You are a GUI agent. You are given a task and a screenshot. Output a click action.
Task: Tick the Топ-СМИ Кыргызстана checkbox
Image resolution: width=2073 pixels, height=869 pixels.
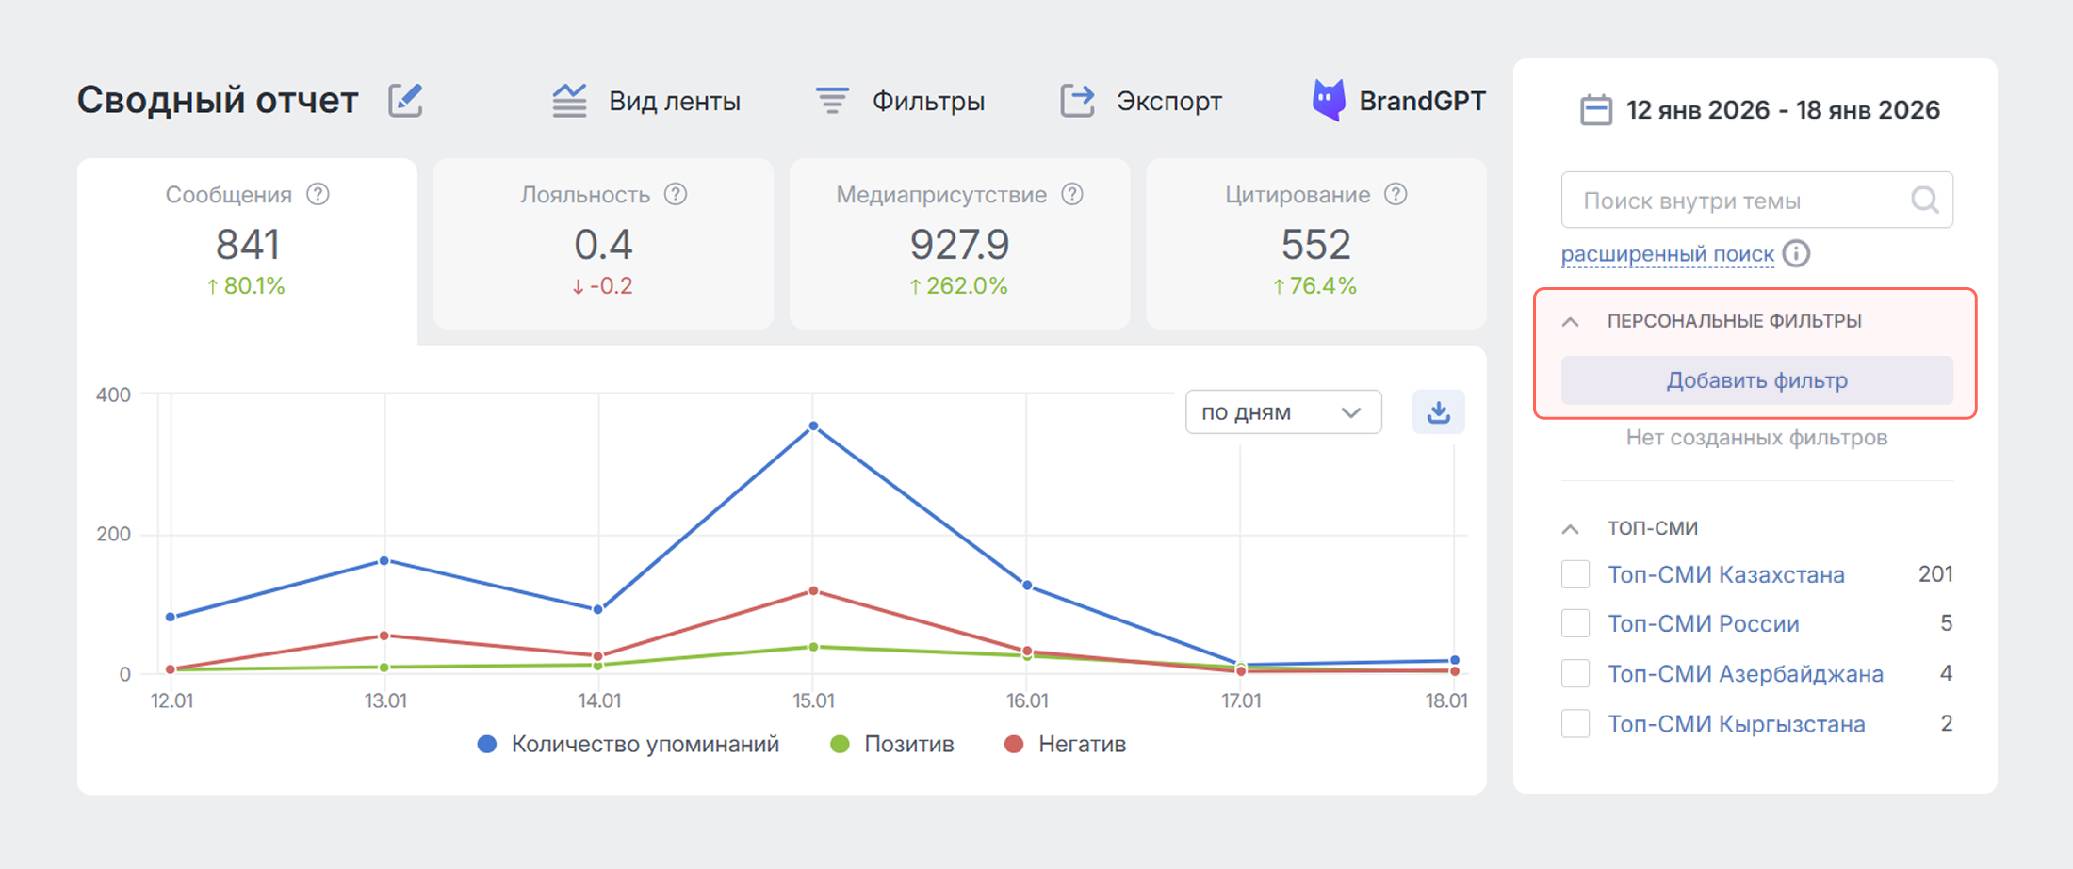[x=1575, y=723]
